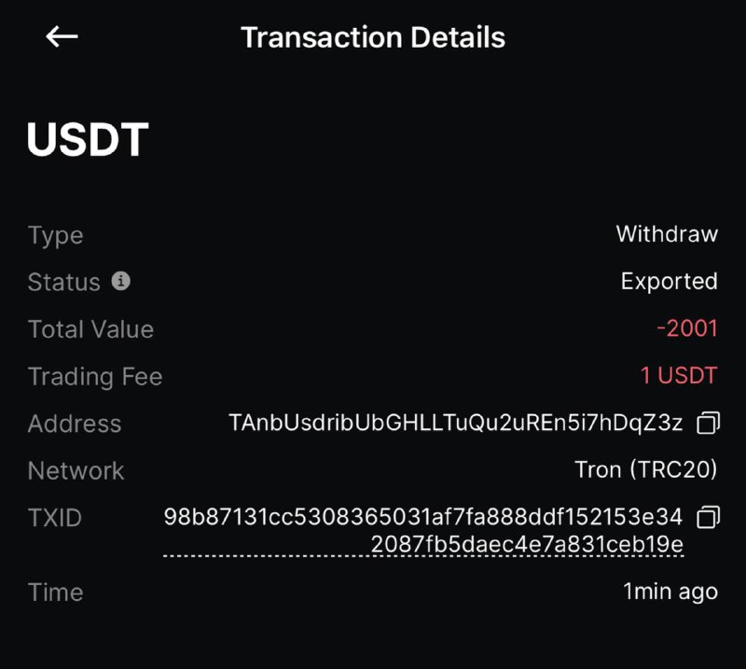Copy the wallet address via copy icon
The width and height of the screenshot is (746, 669).
tap(709, 424)
